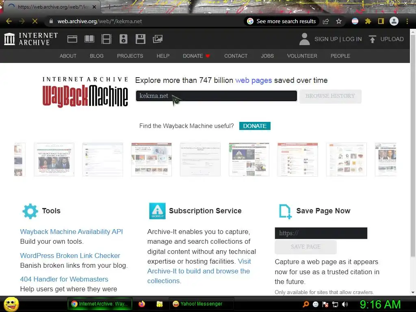Open the PROJECTS menu item

tap(130, 56)
